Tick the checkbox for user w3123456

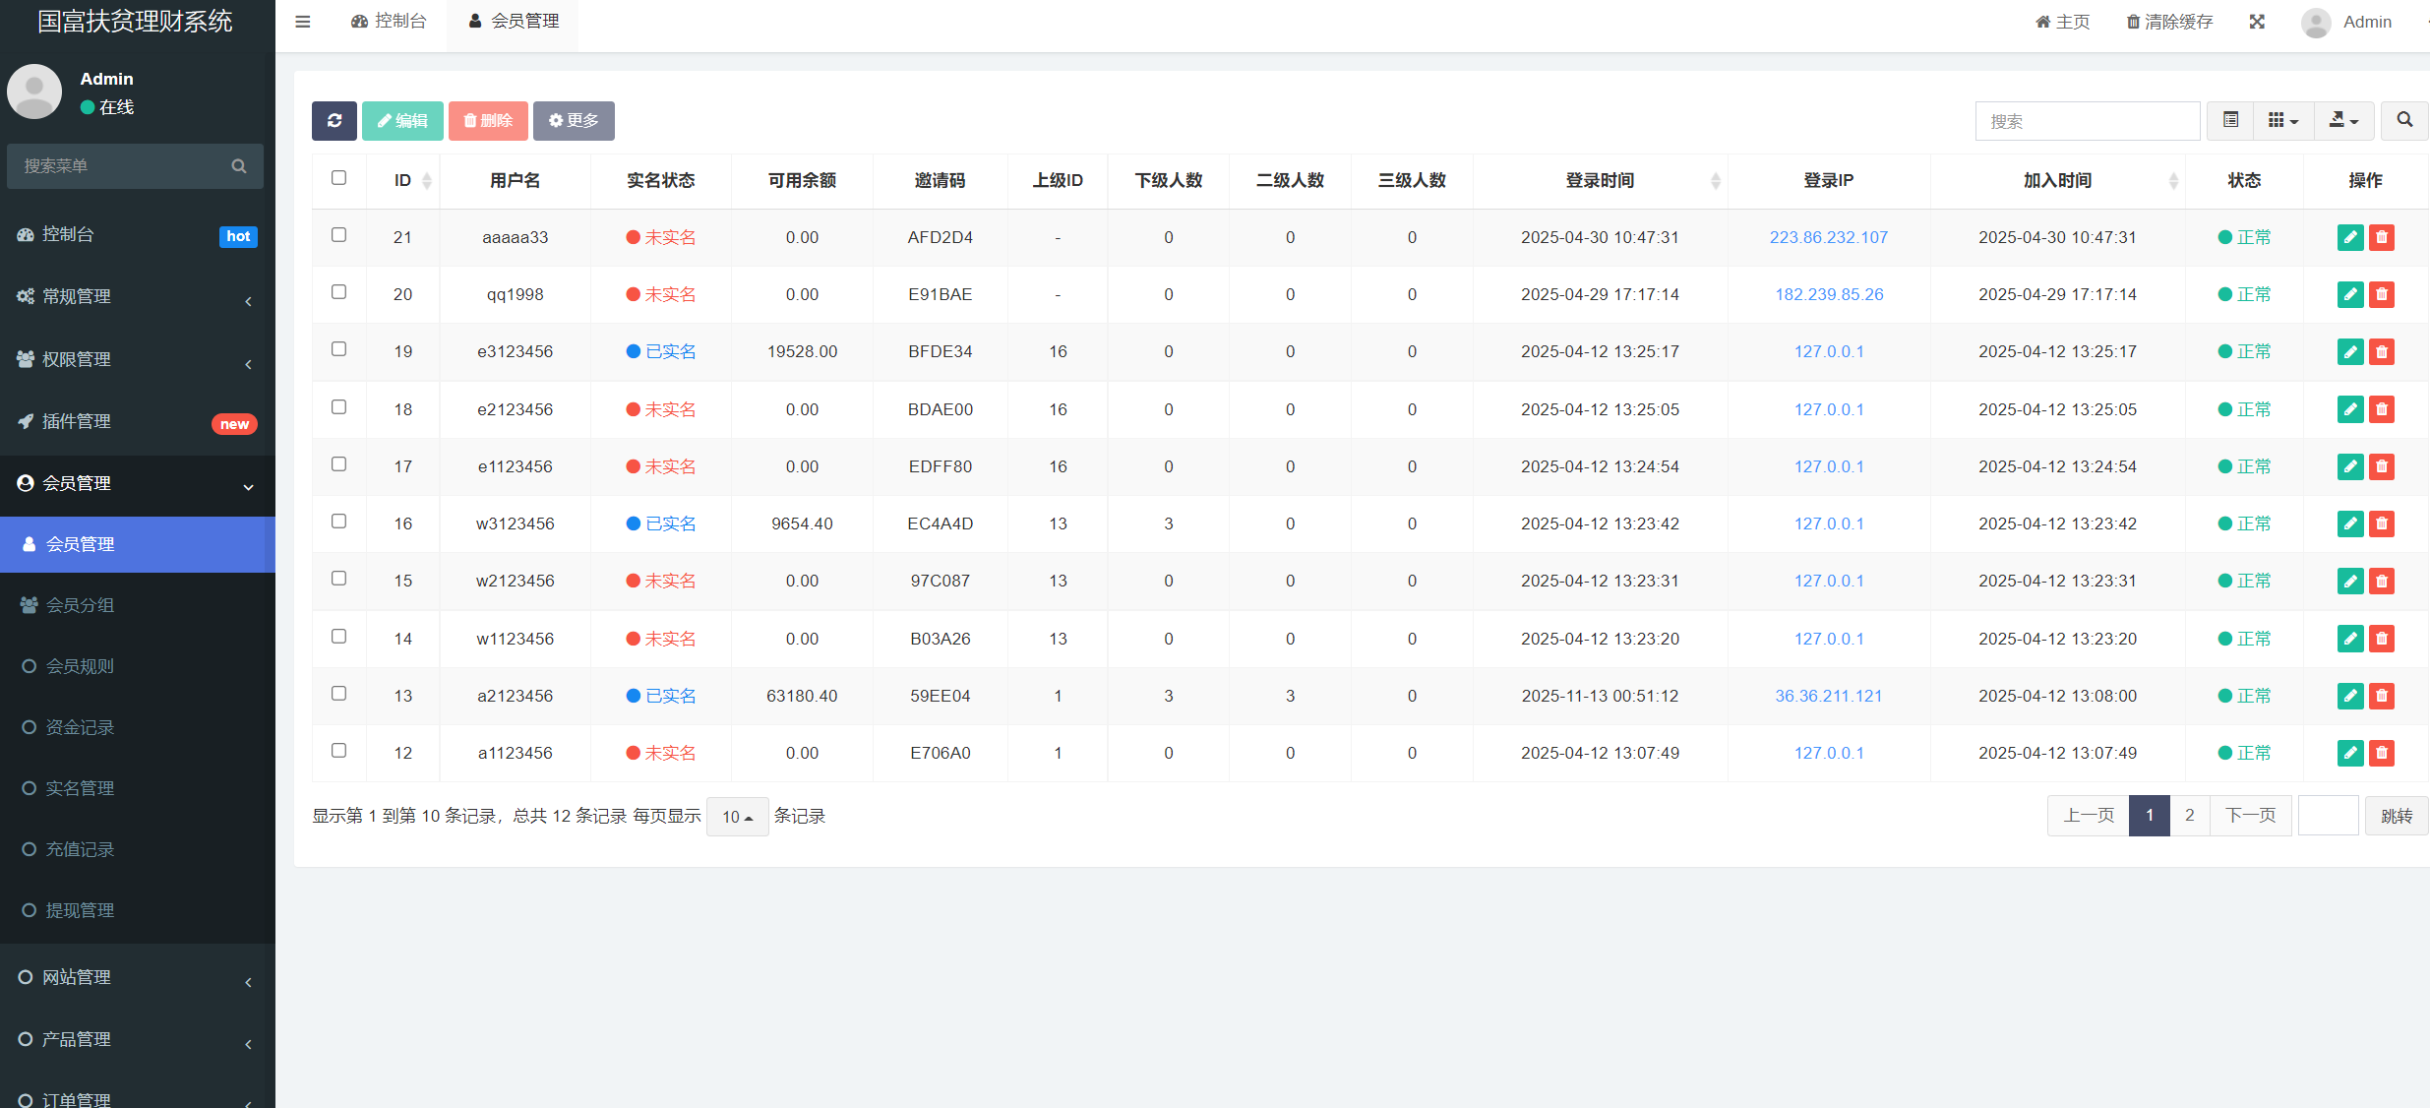click(338, 522)
